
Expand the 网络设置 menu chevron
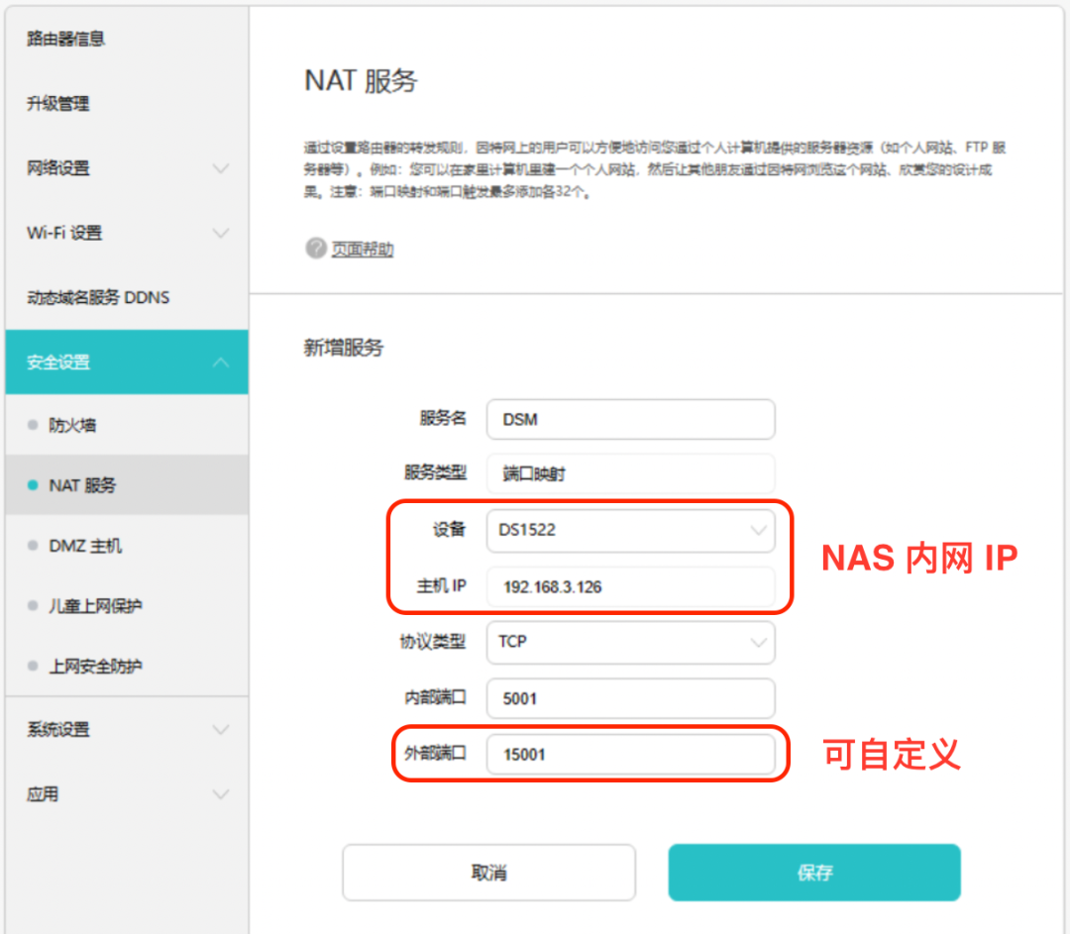pos(220,167)
